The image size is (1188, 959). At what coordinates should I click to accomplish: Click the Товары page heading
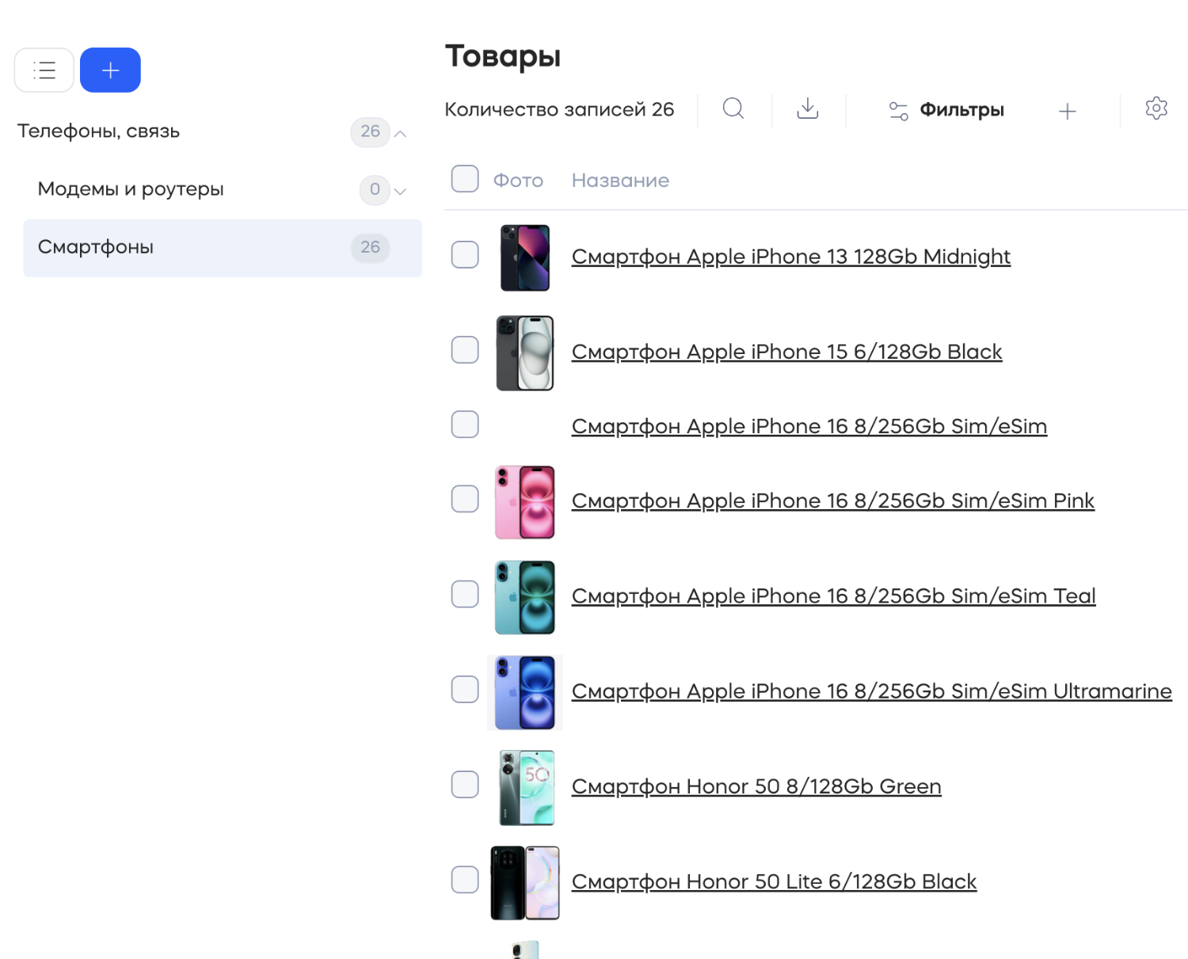(503, 56)
